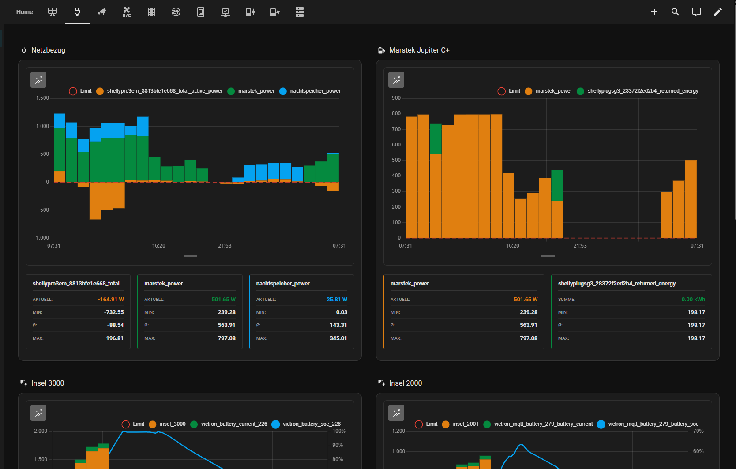Click the plus icon to add
This screenshot has width=736, height=469.
pos(654,12)
